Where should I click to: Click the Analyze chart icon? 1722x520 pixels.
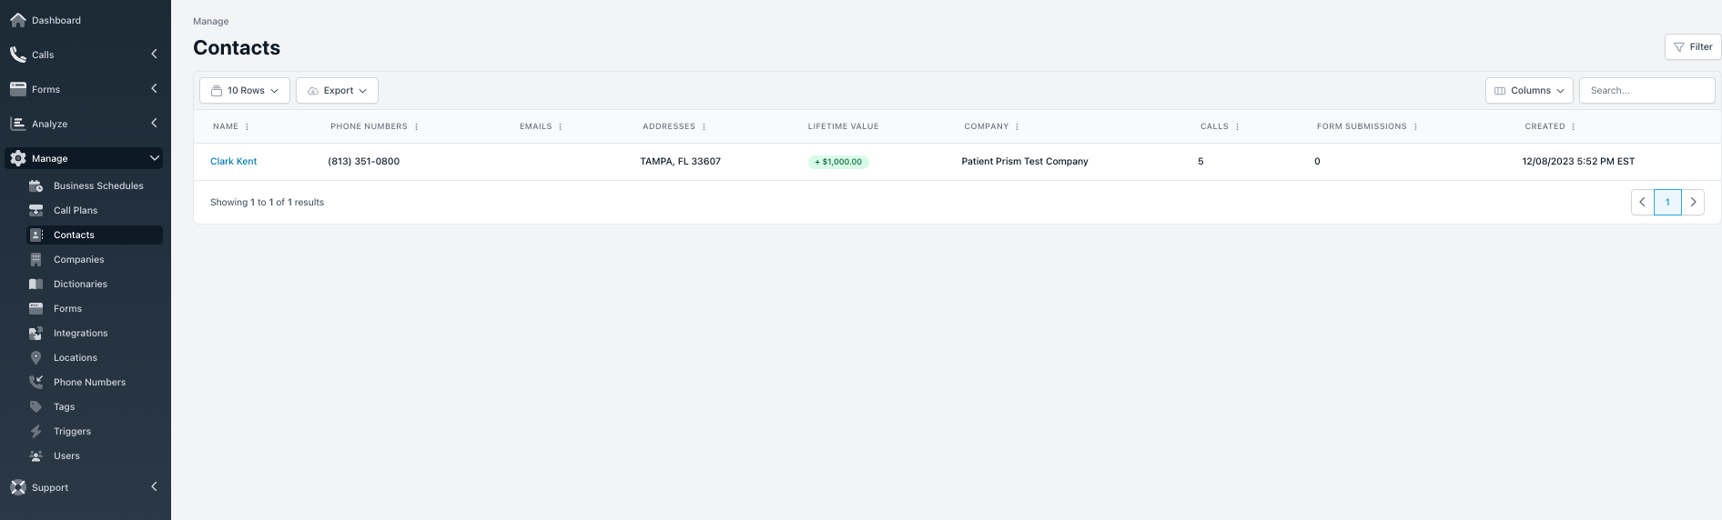click(x=18, y=124)
